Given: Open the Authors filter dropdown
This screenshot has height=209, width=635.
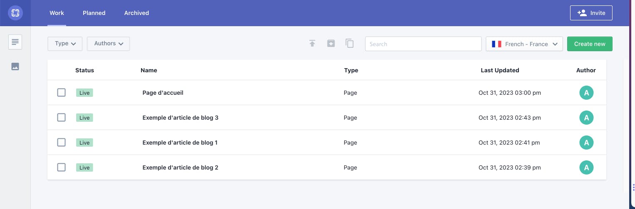Looking at the screenshot, I should (x=108, y=44).
